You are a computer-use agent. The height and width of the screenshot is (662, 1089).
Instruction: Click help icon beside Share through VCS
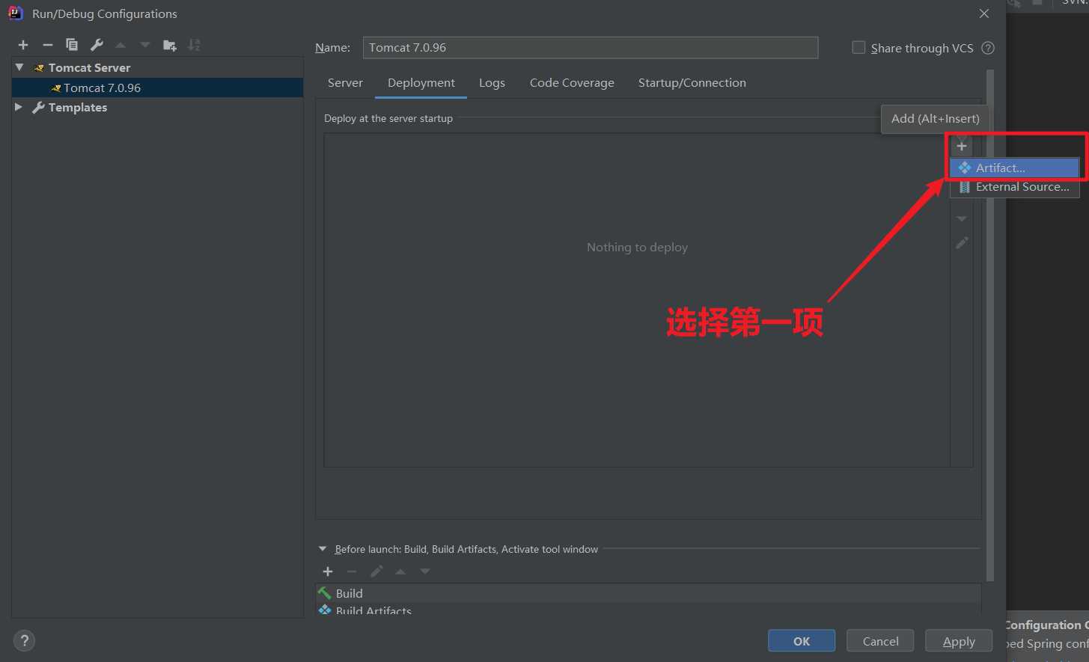pyautogui.click(x=988, y=48)
